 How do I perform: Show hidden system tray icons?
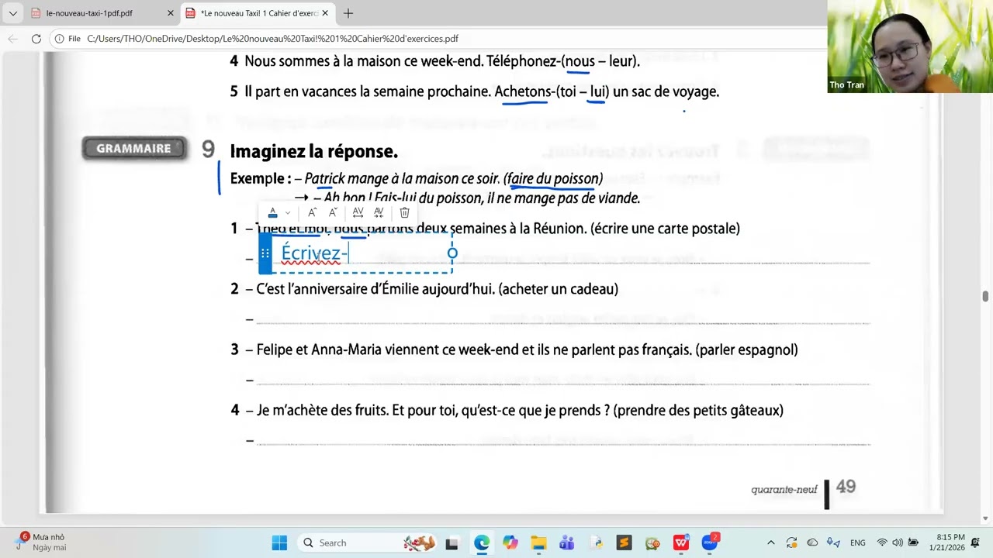[x=770, y=542]
